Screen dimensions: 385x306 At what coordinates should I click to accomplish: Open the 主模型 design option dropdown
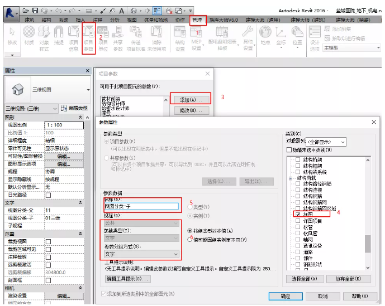pyautogui.click(x=352, y=48)
